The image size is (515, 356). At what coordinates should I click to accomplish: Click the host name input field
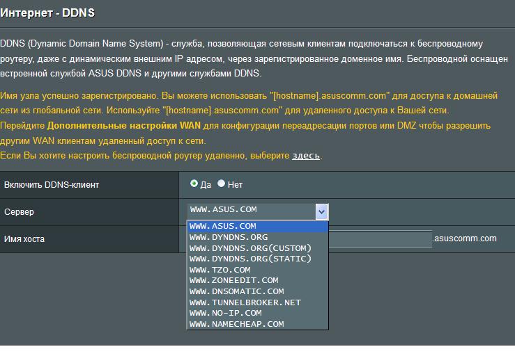coord(380,239)
